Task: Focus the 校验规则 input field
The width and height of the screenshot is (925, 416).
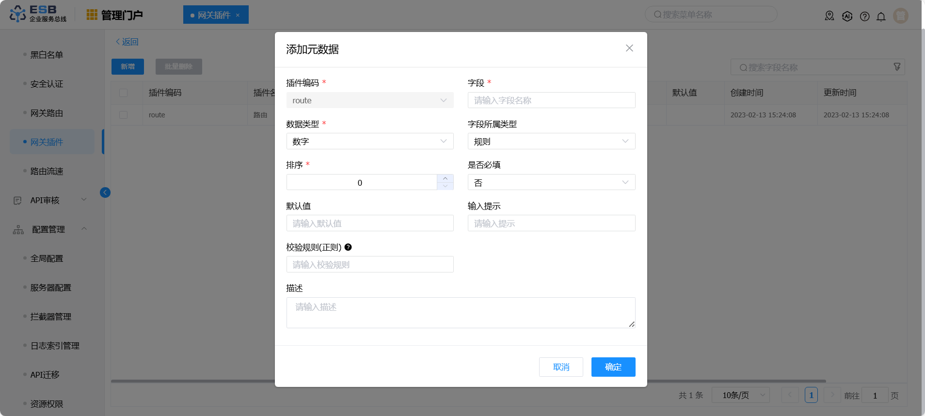Action: pos(370,264)
